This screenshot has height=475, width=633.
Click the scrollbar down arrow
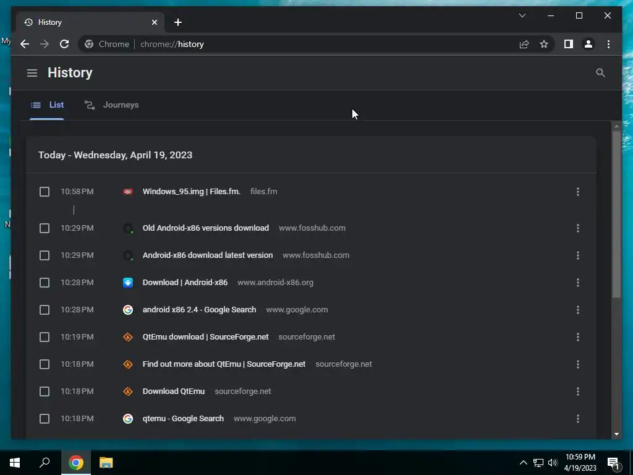tap(616, 434)
